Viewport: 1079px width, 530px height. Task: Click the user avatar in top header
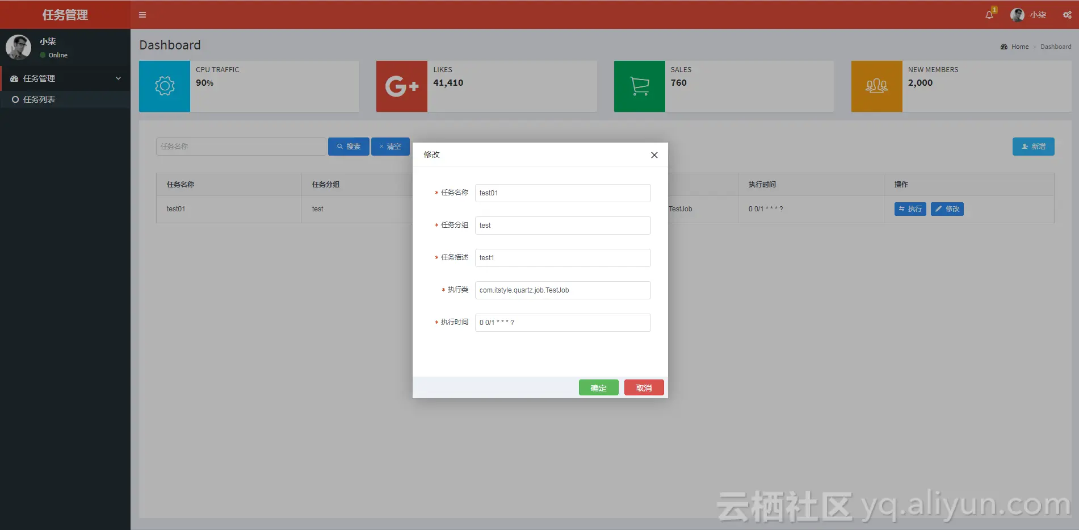coord(1017,15)
